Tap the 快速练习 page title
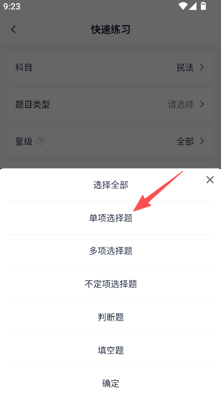The image size is (221, 396). tap(111, 30)
